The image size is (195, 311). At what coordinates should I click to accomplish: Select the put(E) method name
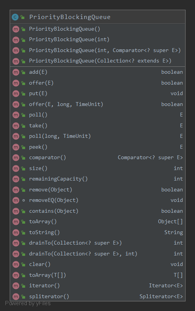pyautogui.click(x=38, y=94)
